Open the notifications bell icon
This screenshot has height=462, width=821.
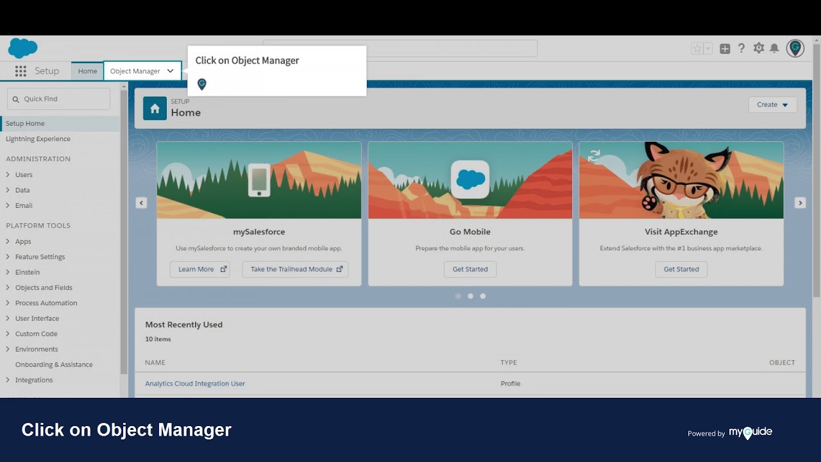[774, 48]
